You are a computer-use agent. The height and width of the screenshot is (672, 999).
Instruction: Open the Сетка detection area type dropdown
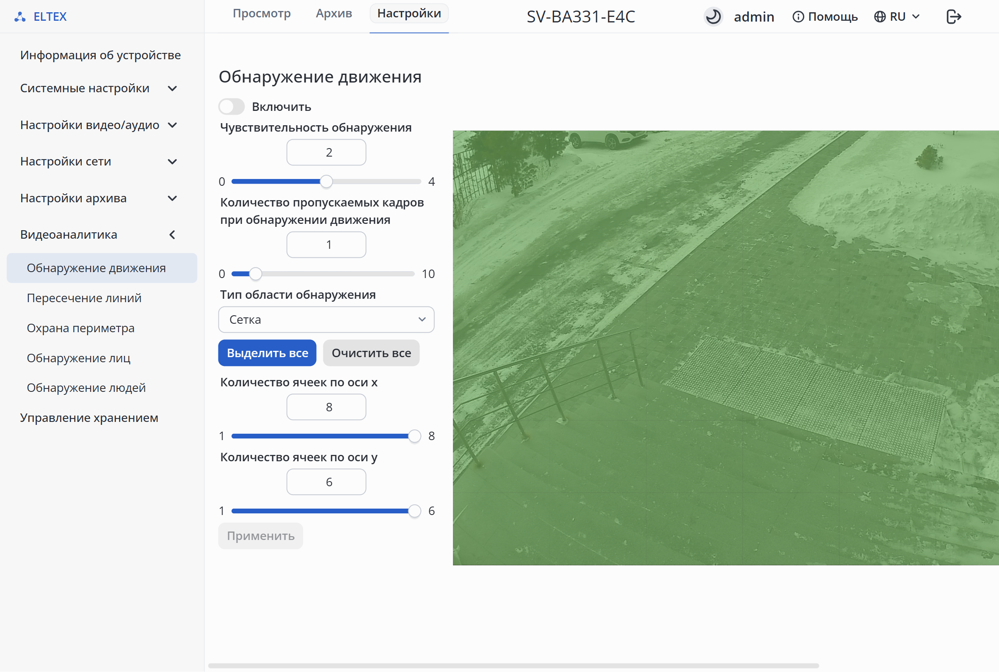[326, 320]
